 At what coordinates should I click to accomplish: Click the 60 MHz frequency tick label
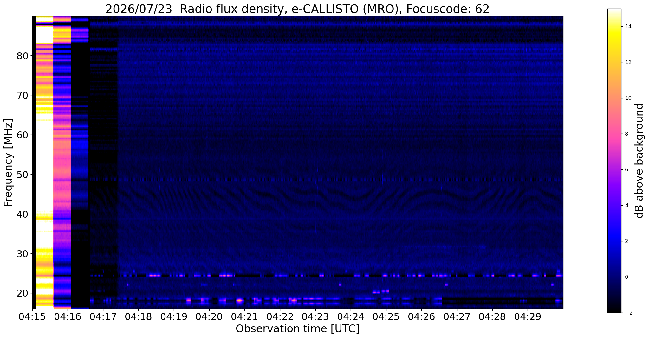(23, 135)
